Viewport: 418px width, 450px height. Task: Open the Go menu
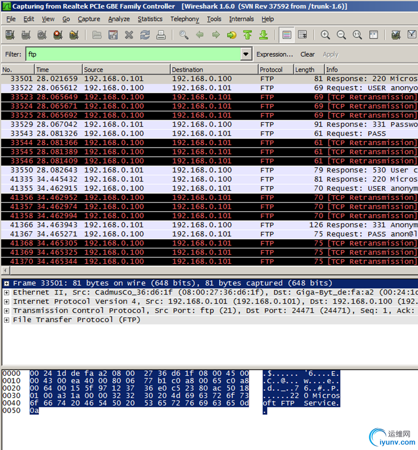[66, 19]
